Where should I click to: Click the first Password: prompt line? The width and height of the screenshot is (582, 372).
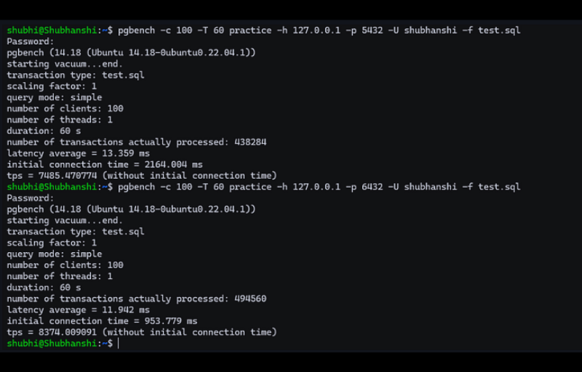click(x=31, y=41)
